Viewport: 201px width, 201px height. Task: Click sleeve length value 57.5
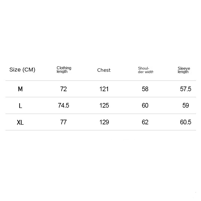[x=185, y=89]
